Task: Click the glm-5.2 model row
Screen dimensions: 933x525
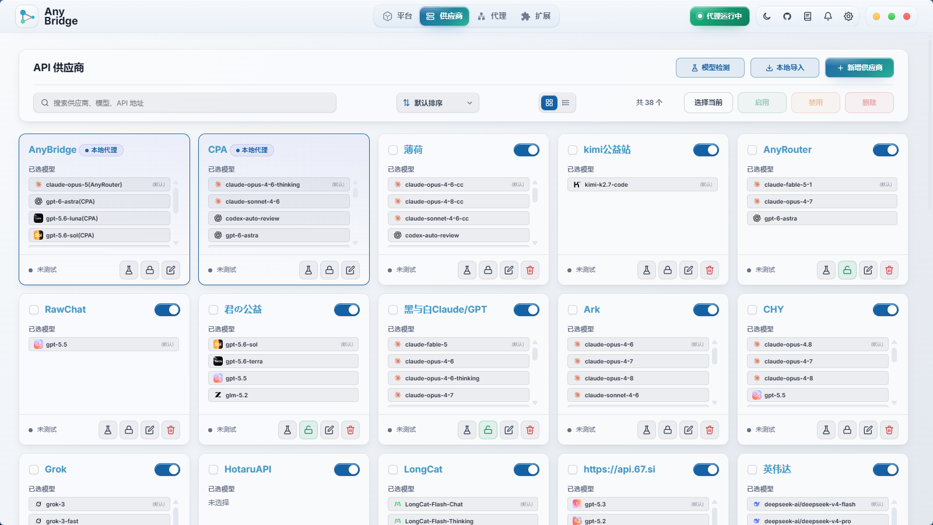Action: [x=283, y=395]
